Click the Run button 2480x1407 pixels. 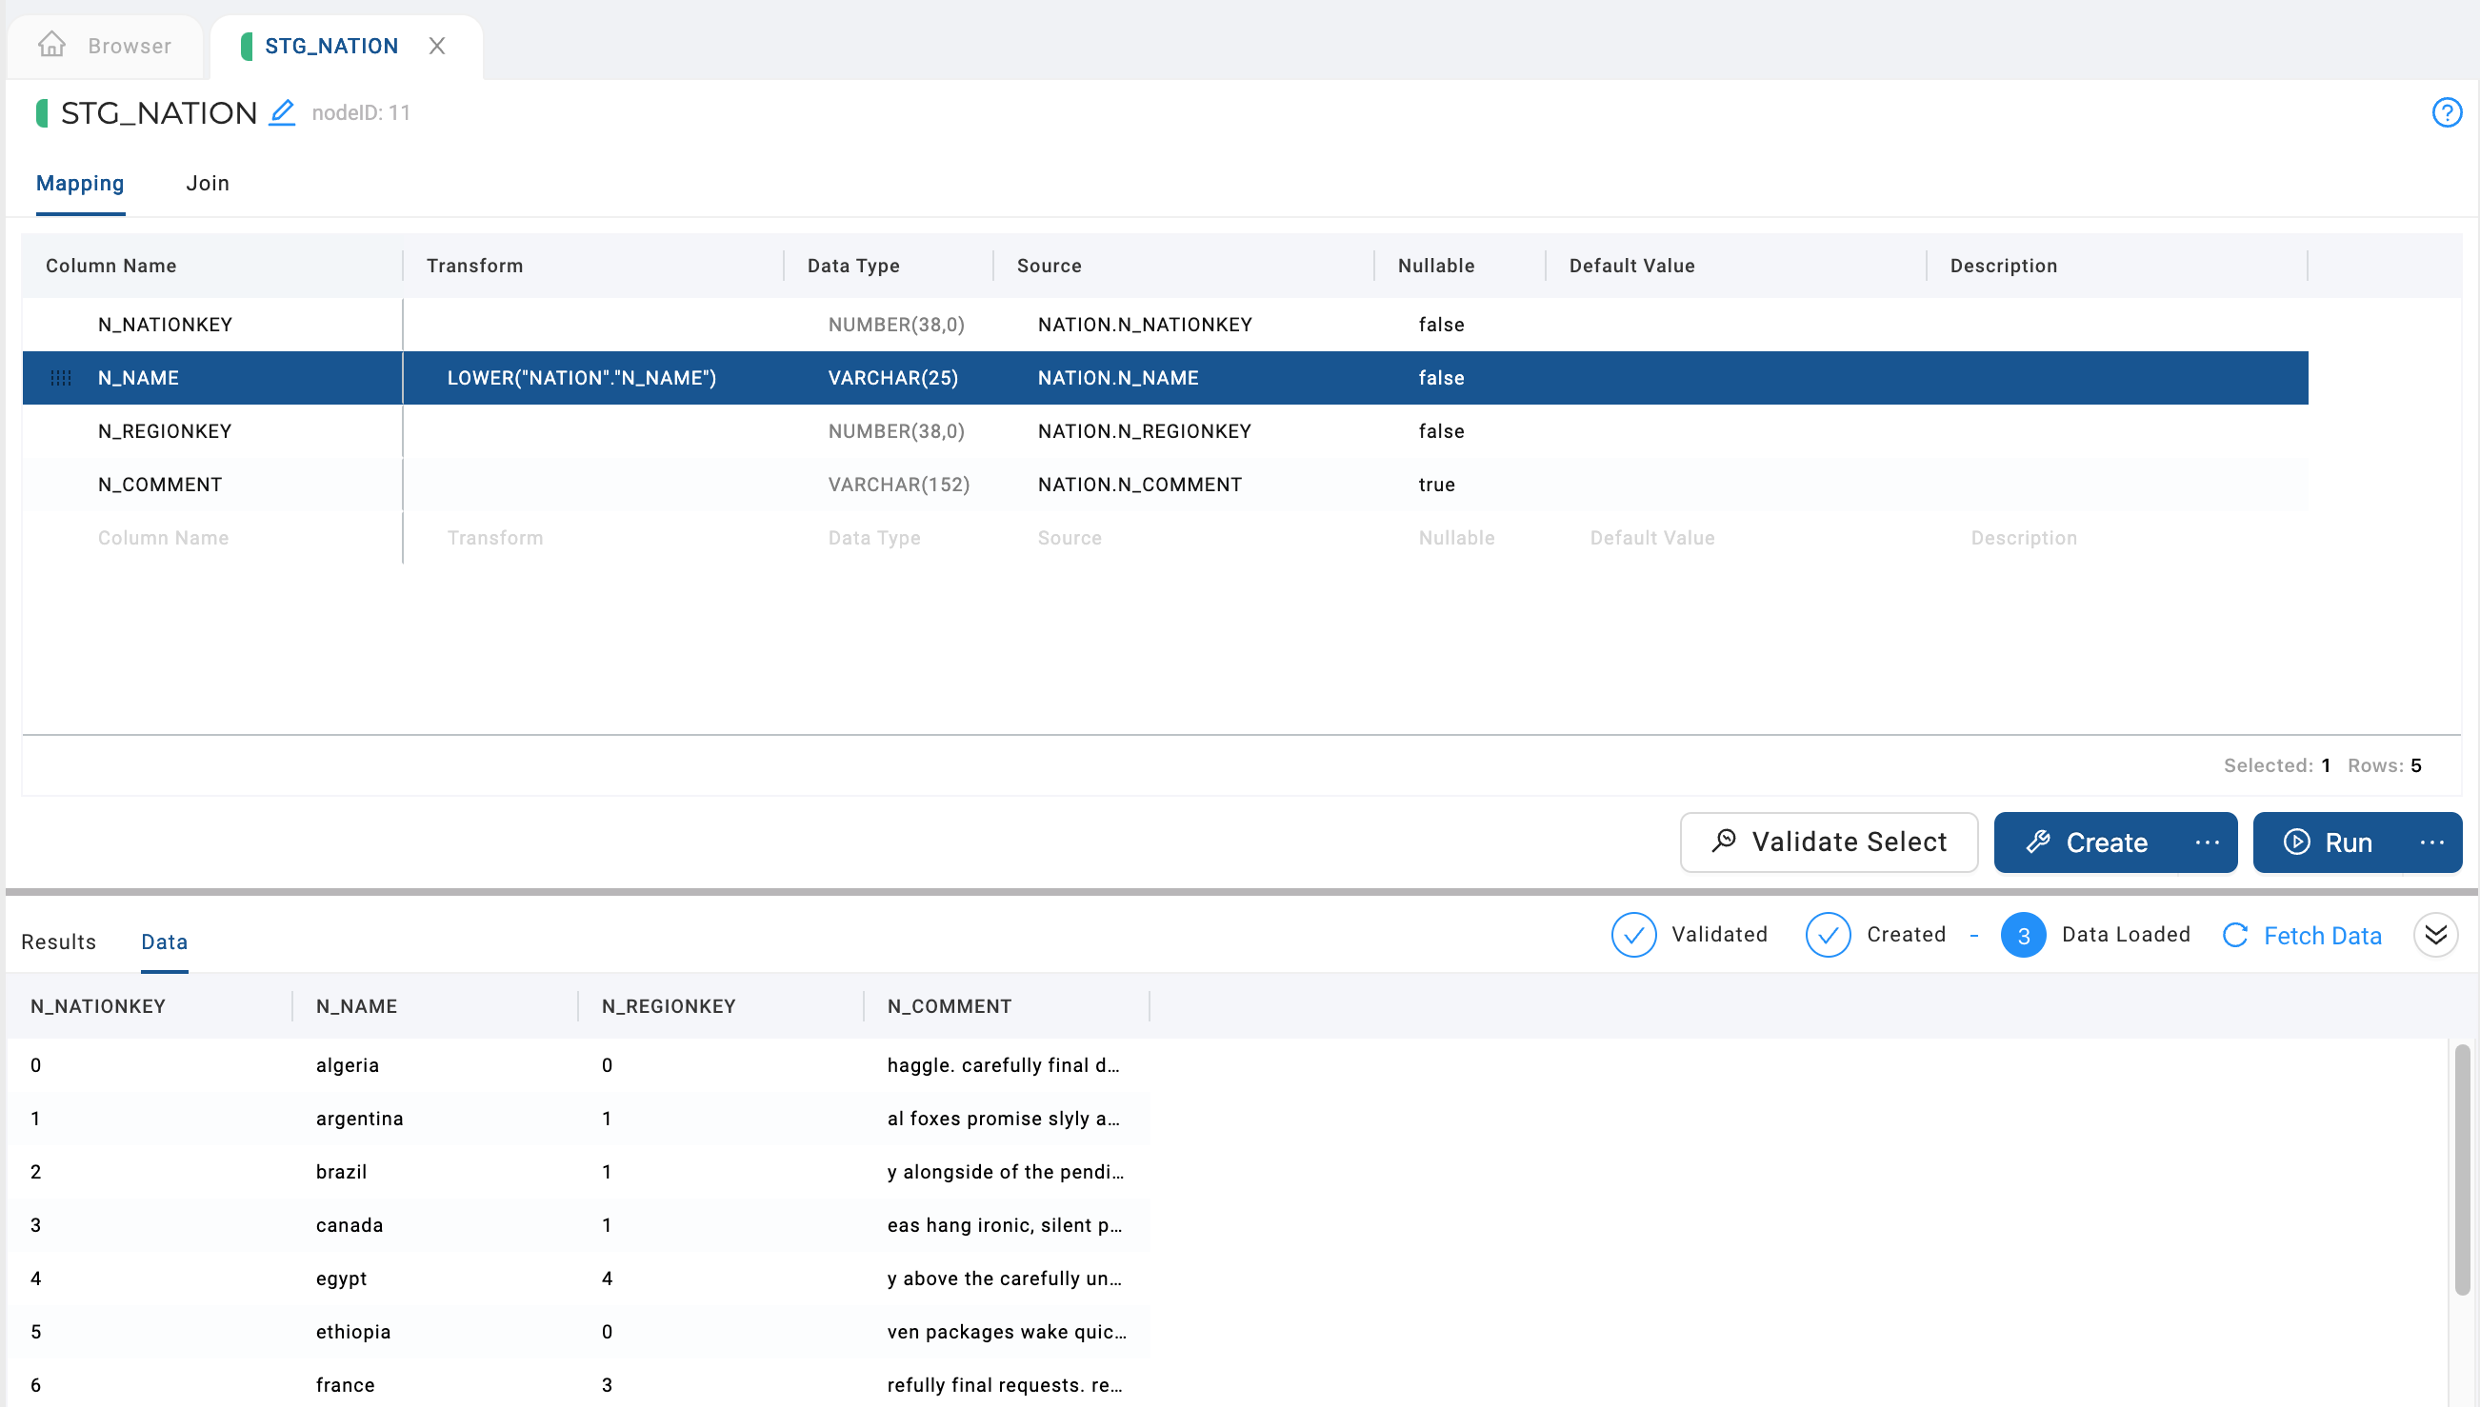pyautogui.click(x=2329, y=842)
